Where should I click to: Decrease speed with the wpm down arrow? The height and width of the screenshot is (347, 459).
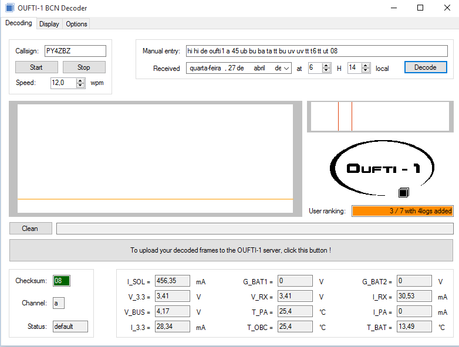(80, 86)
